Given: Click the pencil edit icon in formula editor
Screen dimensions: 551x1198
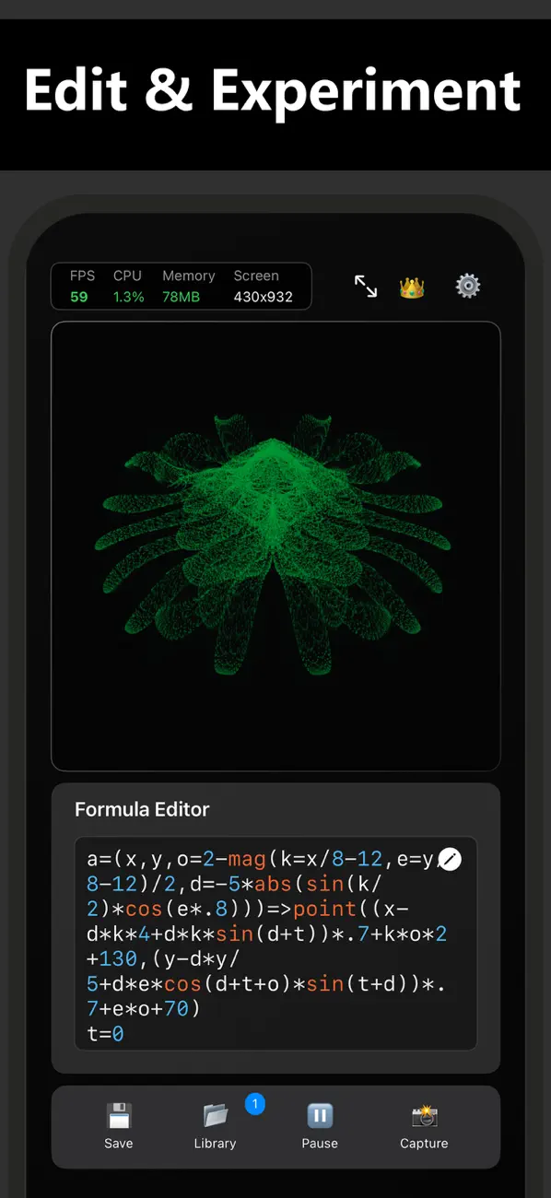Looking at the screenshot, I should (450, 859).
